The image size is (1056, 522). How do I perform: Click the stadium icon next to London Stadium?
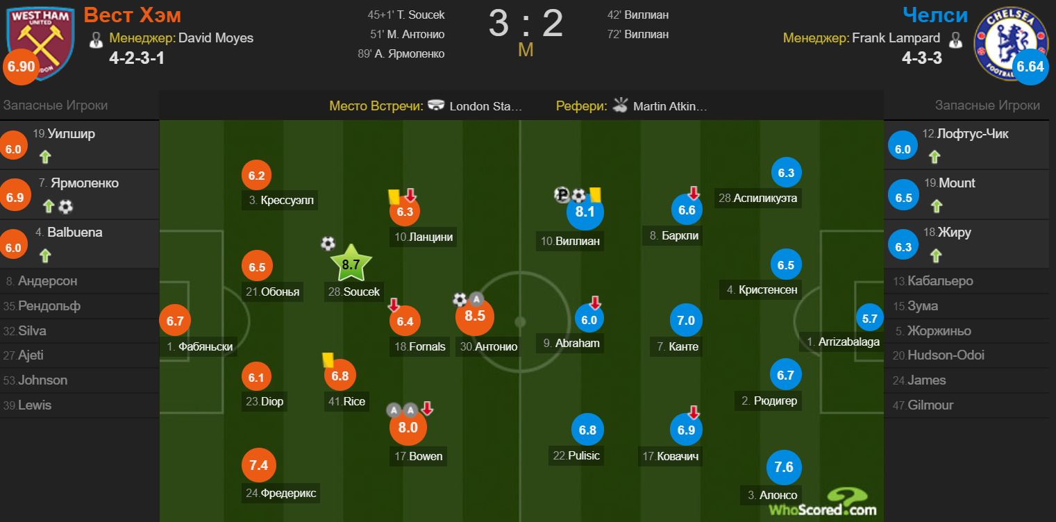pos(436,106)
